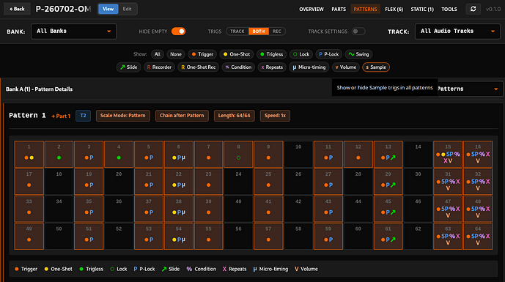Image resolution: width=505 pixels, height=282 pixels.
Task: Toggle the Slide arrow filter chip
Action: (128, 67)
